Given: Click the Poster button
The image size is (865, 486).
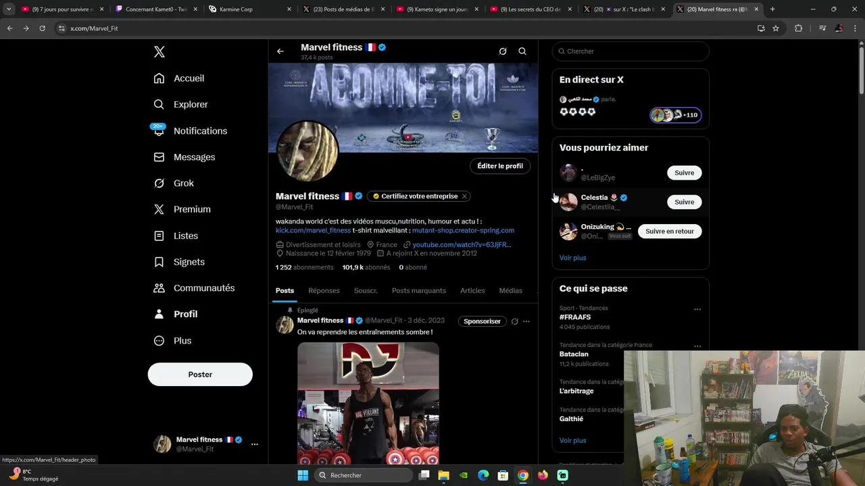Looking at the screenshot, I should pos(200,375).
